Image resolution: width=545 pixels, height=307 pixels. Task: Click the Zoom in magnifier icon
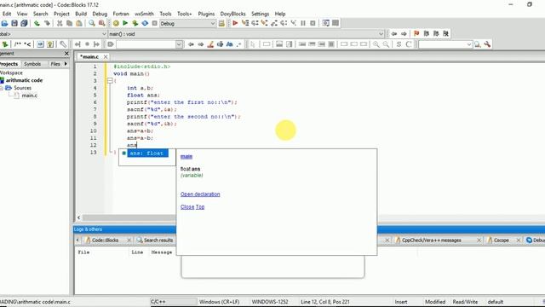point(376,44)
